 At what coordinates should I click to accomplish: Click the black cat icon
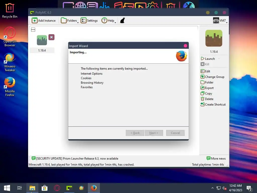coord(122,21)
